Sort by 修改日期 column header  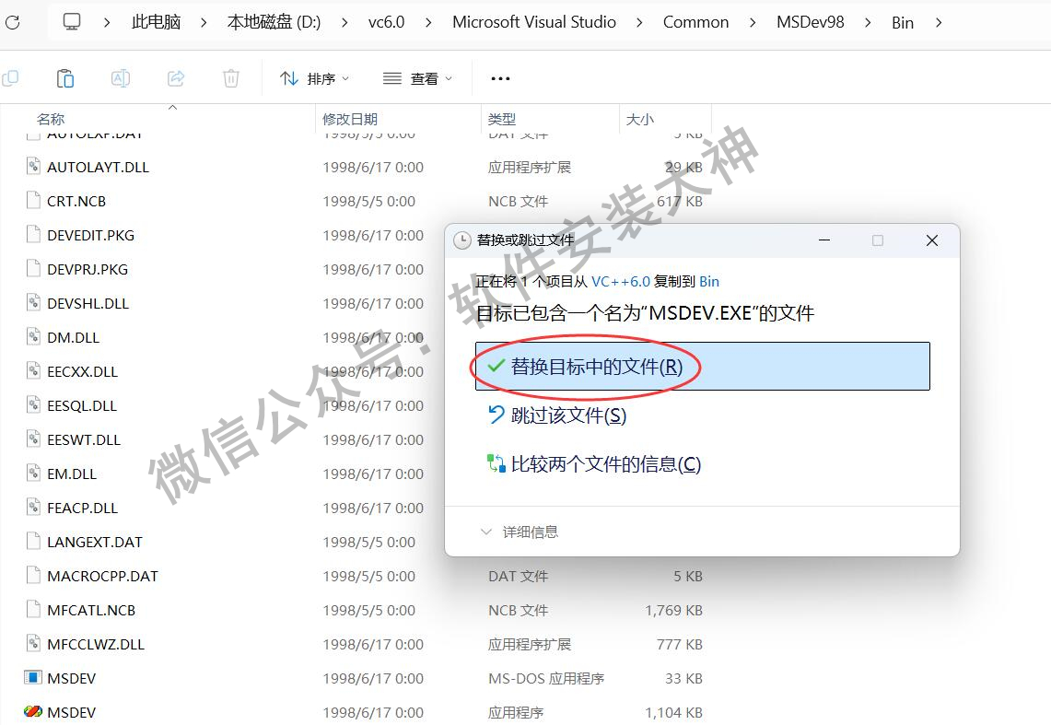(x=350, y=119)
